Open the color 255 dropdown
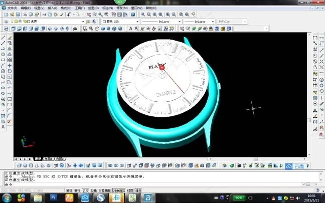Screen dimensions: 326x204 (x=137, y=22)
